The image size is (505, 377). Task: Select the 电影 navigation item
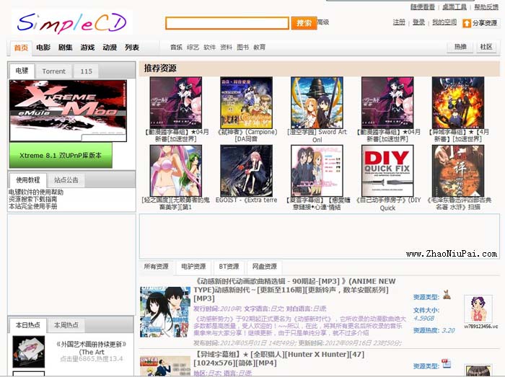tap(43, 48)
